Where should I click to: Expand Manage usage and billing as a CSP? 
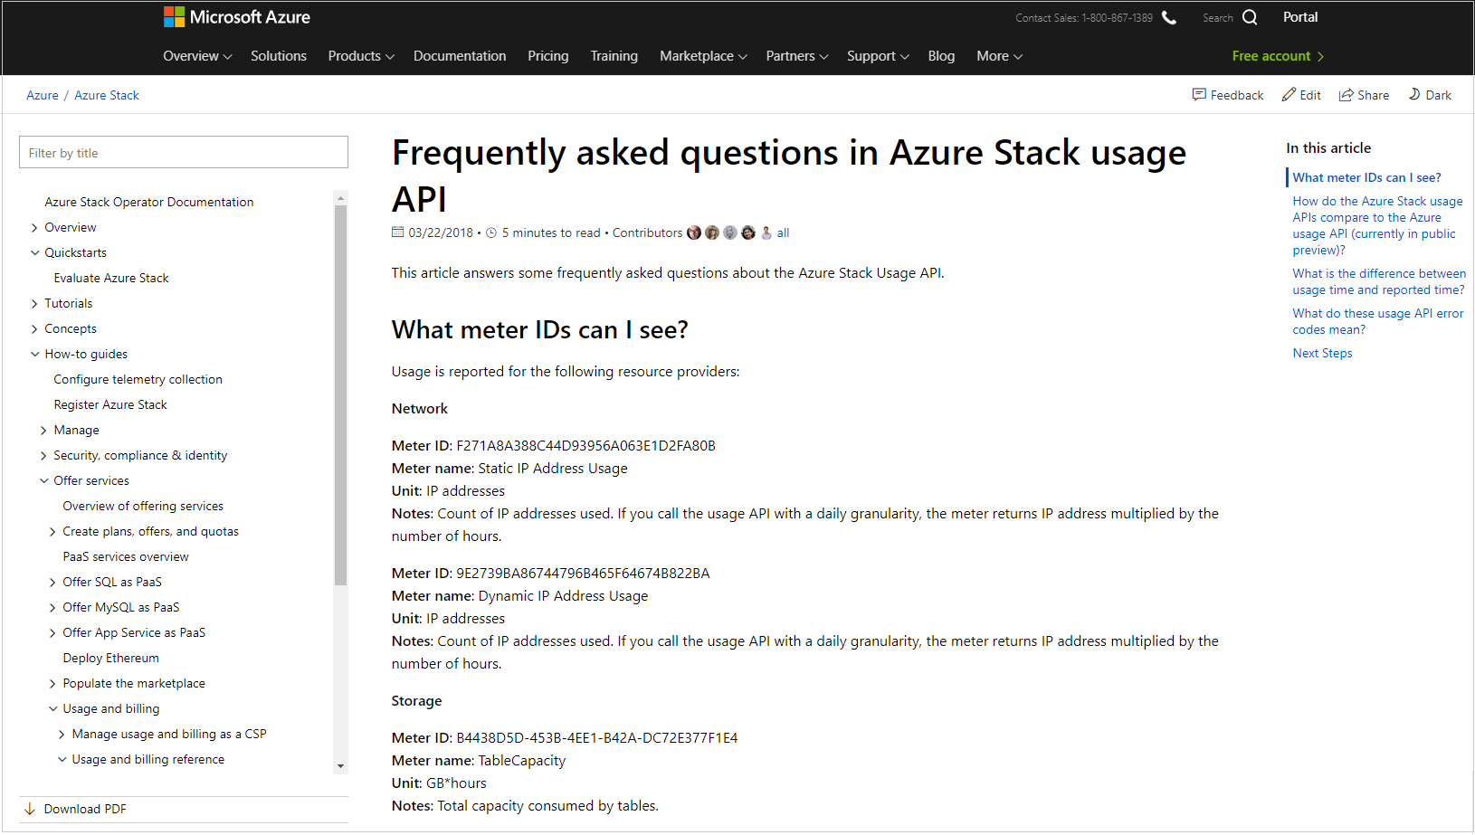click(62, 734)
